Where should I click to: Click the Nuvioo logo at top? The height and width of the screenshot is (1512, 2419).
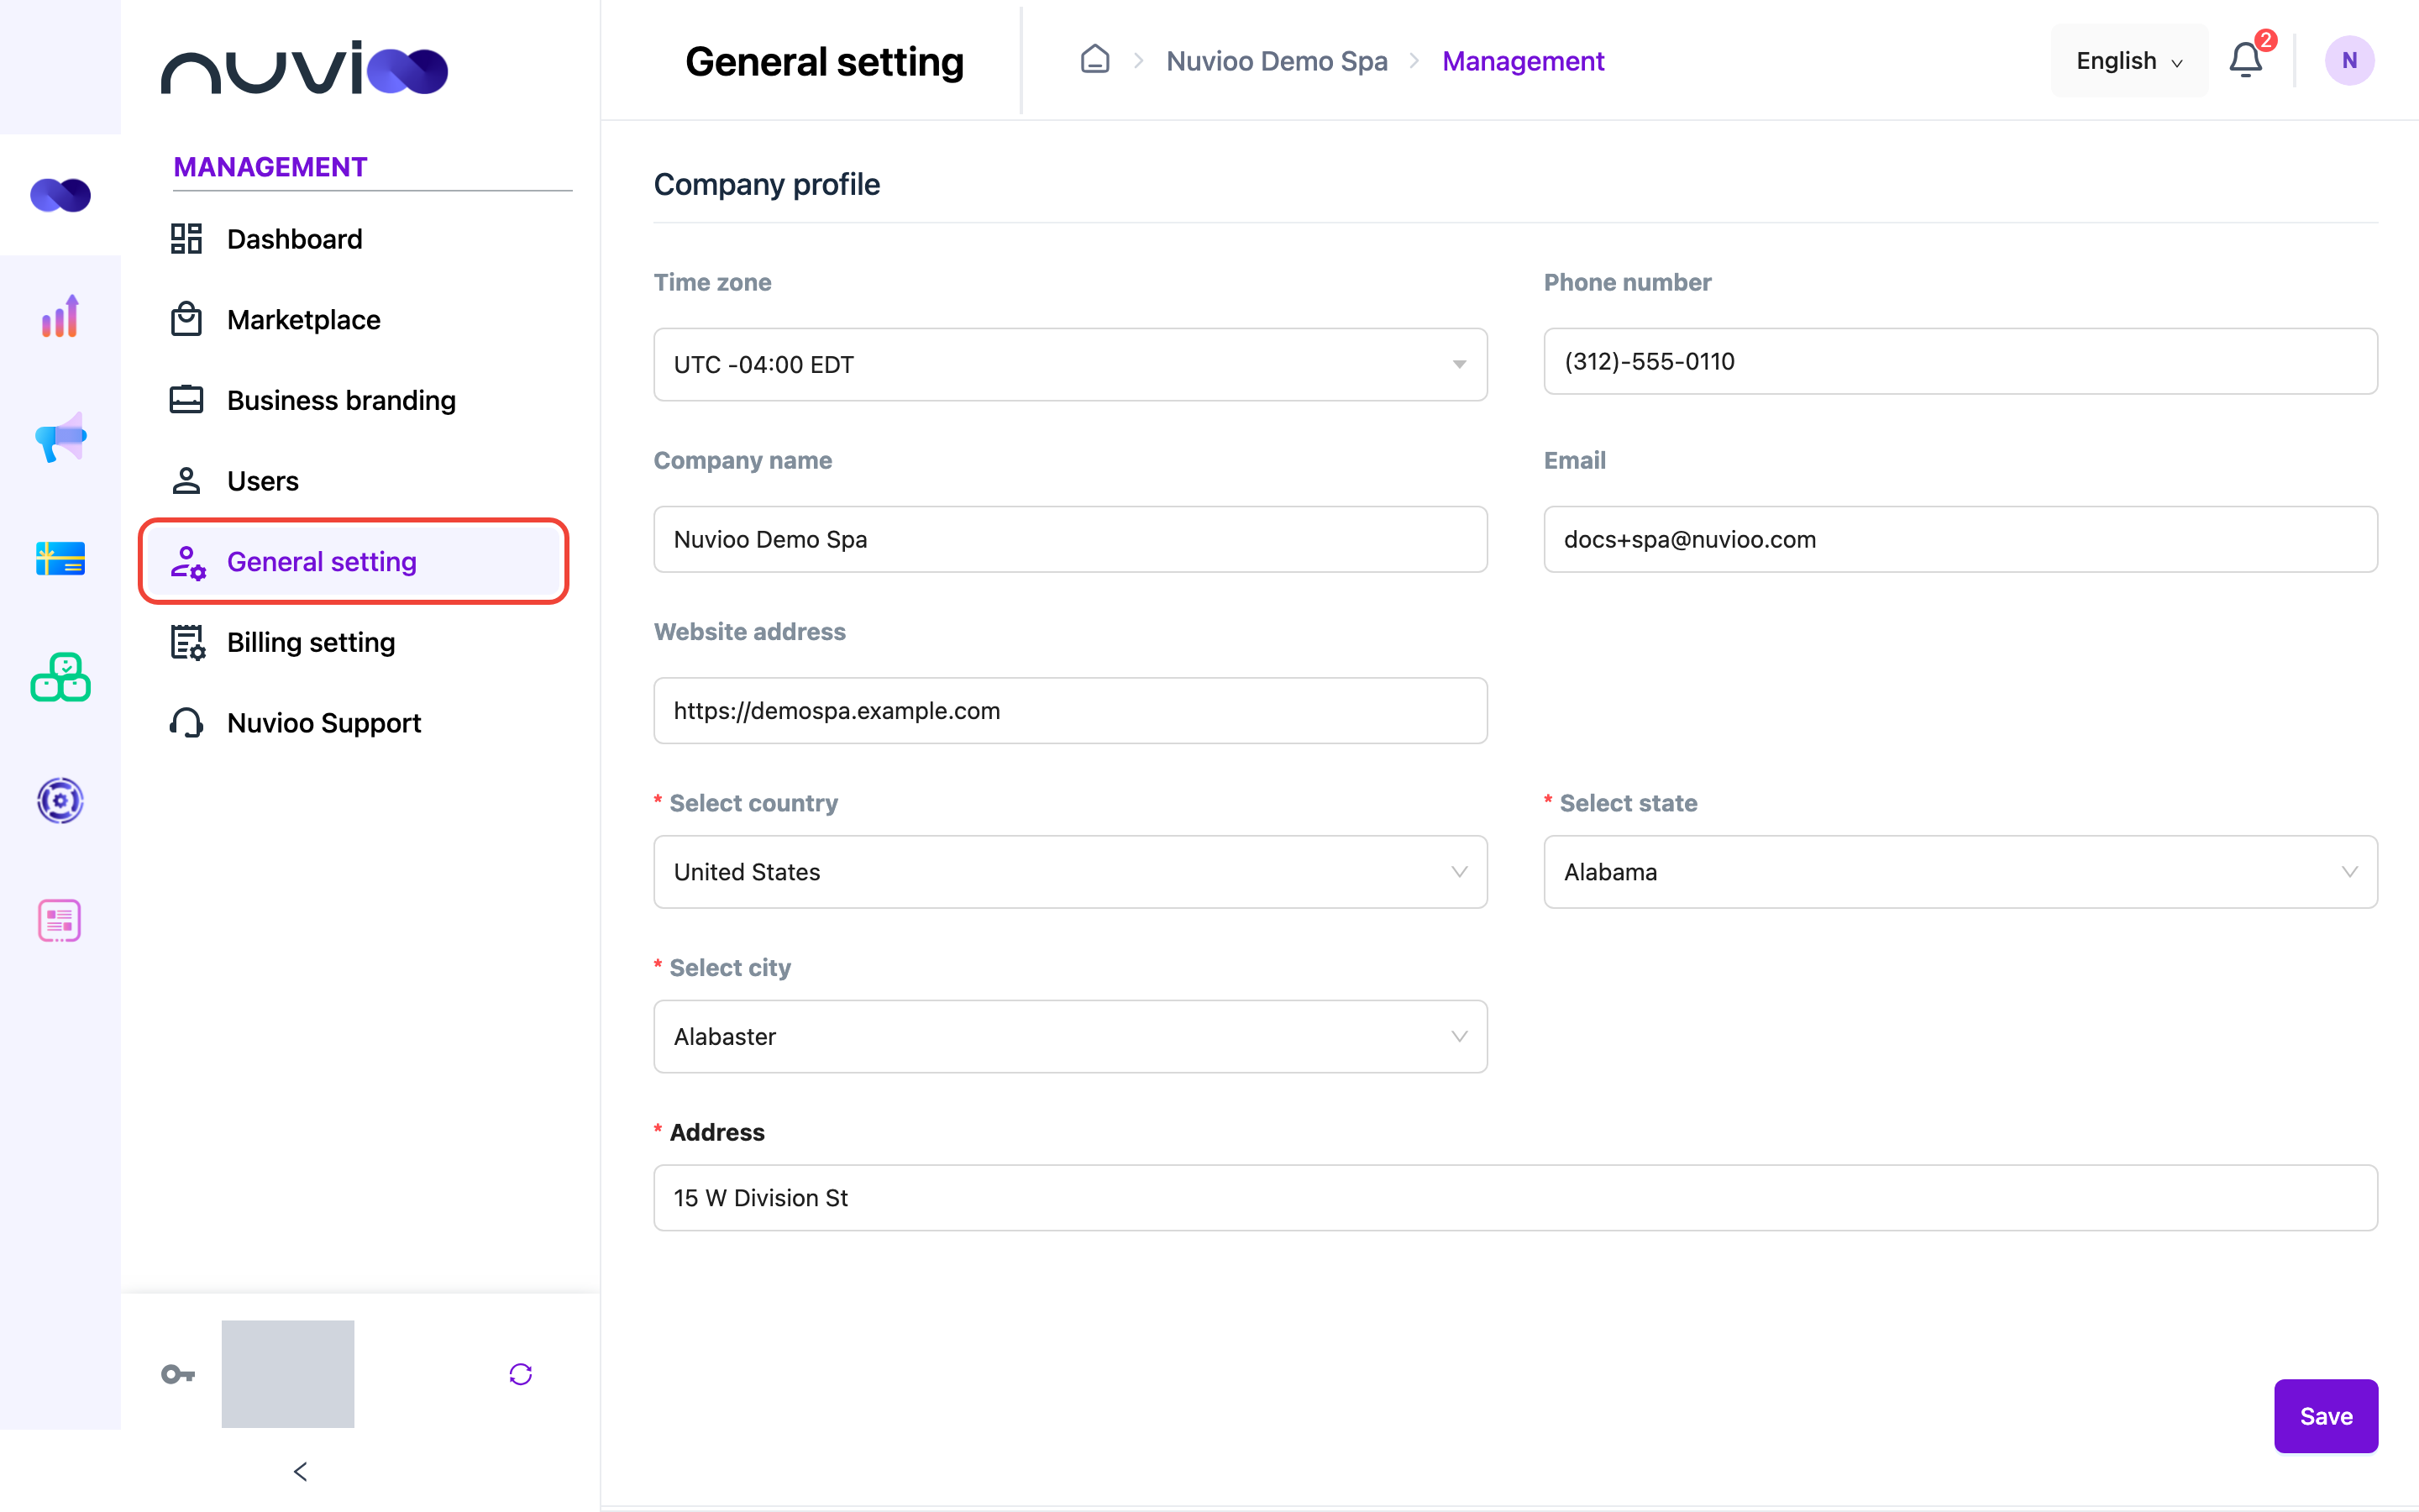pyautogui.click(x=304, y=68)
